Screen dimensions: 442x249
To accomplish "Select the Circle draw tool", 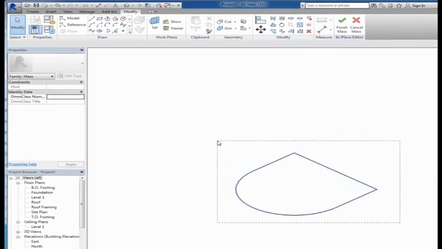I will (x=123, y=19).
